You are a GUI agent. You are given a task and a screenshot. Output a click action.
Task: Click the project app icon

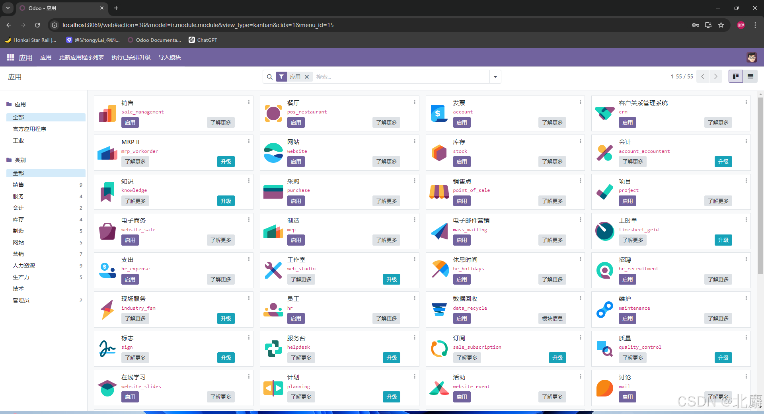point(605,192)
